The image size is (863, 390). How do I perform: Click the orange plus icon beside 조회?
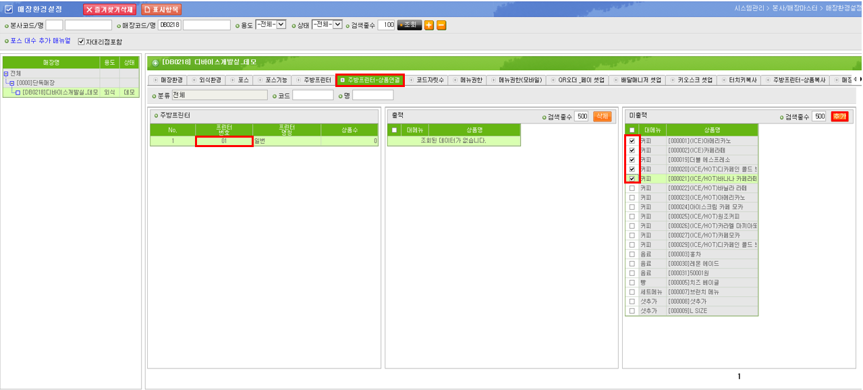click(428, 25)
